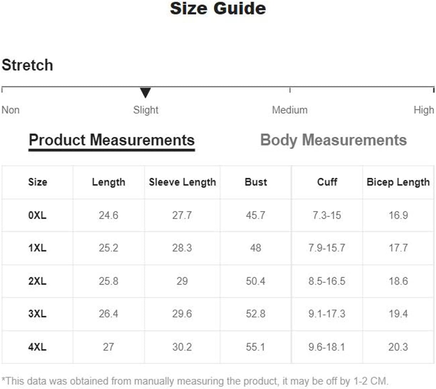Click the Cuff column header
Screen dimensions: 436x389
(327, 182)
